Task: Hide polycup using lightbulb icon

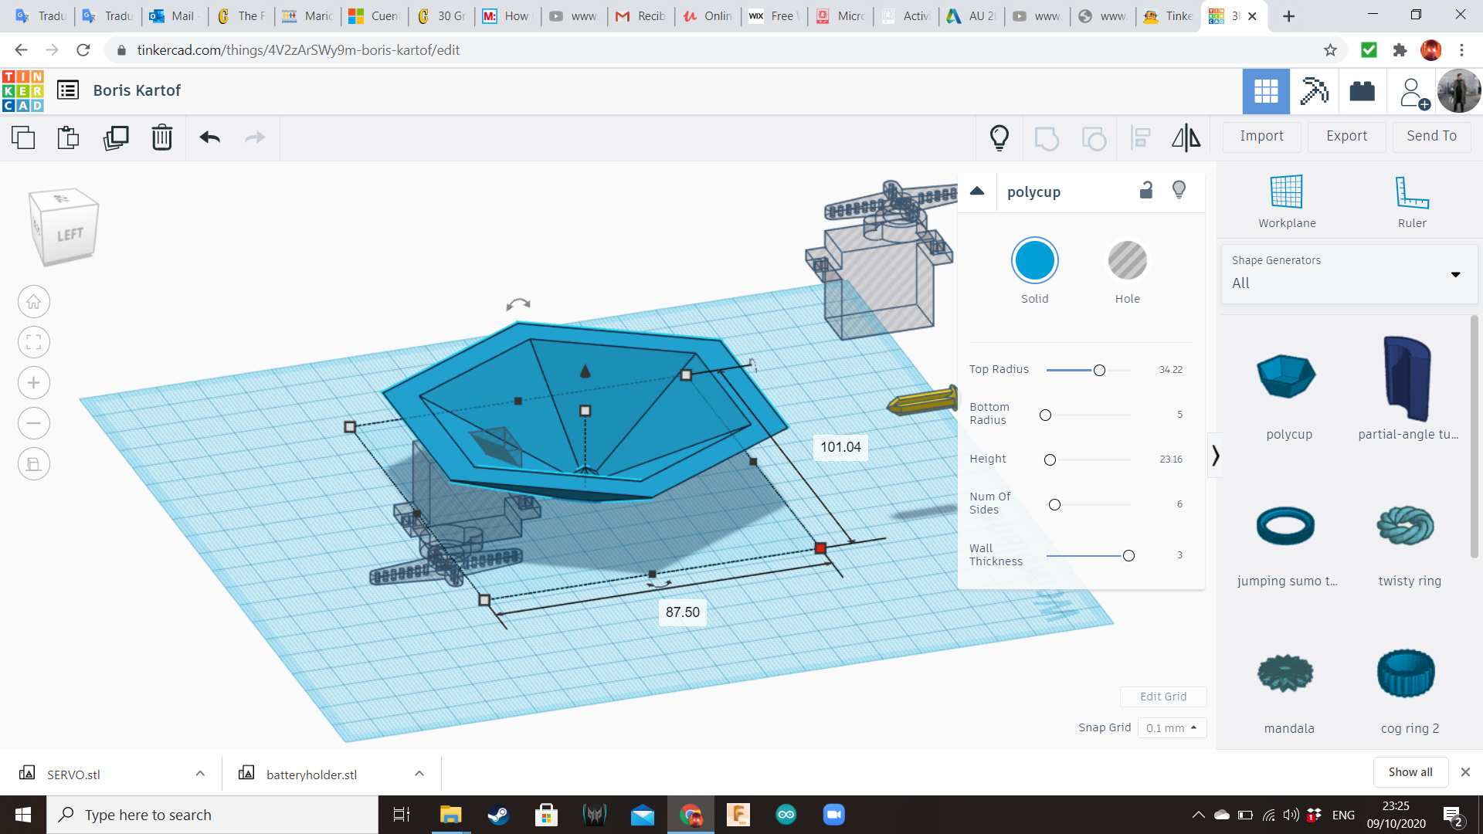Action: (1179, 191)
